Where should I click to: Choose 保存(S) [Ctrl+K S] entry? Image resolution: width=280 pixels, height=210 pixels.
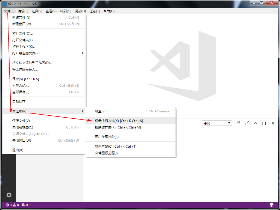click(44, 79)
